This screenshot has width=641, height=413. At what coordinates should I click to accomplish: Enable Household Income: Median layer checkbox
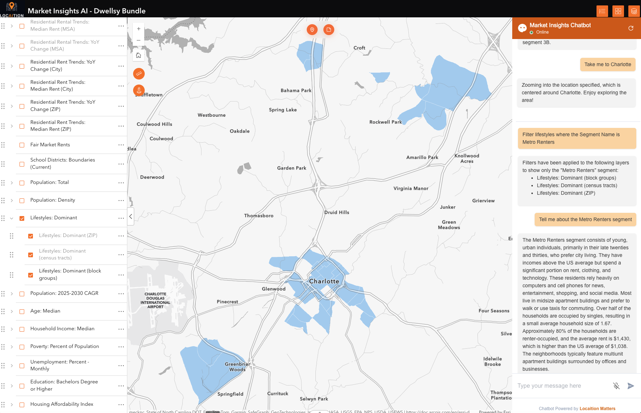tap(22, 329)
